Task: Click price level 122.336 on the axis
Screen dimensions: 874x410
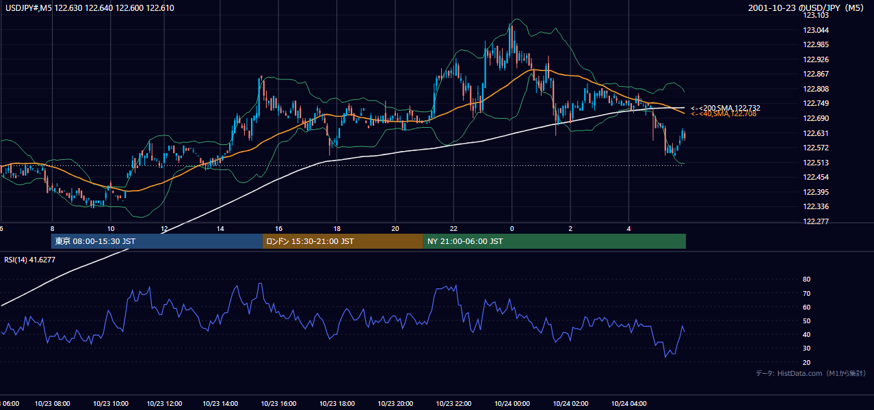Action: pyautogui.click(x=815, y=206)
